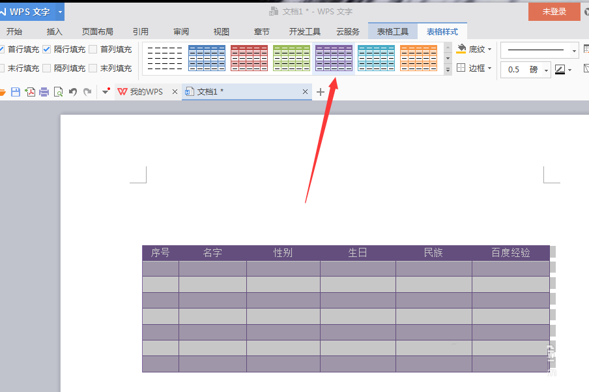Click the Save icon in quick access toolbar

tap(15, 92)
